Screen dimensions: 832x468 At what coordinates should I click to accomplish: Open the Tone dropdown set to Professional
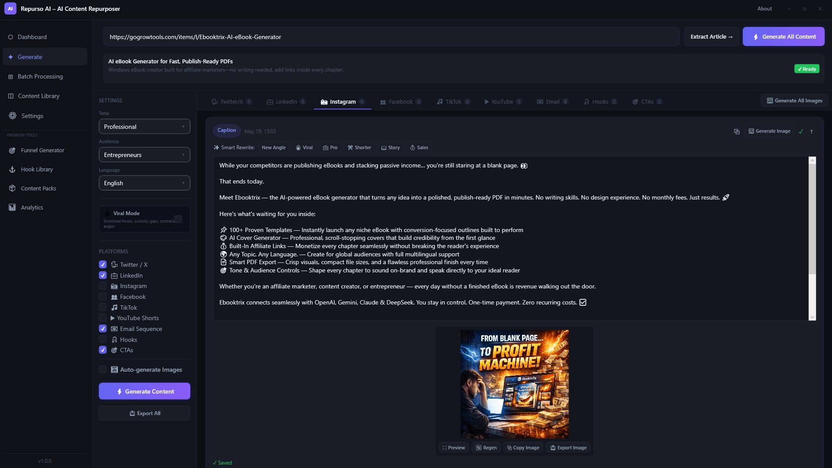coord(144,127)
